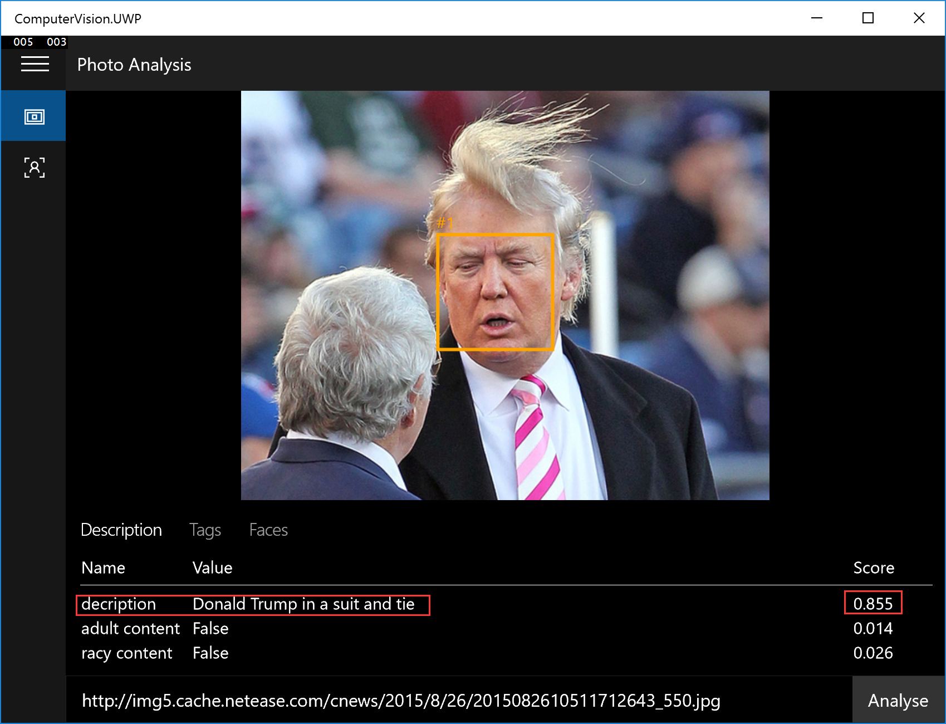Click the Value column header
This screenshot has width=946, height=724.
point(212,568)
